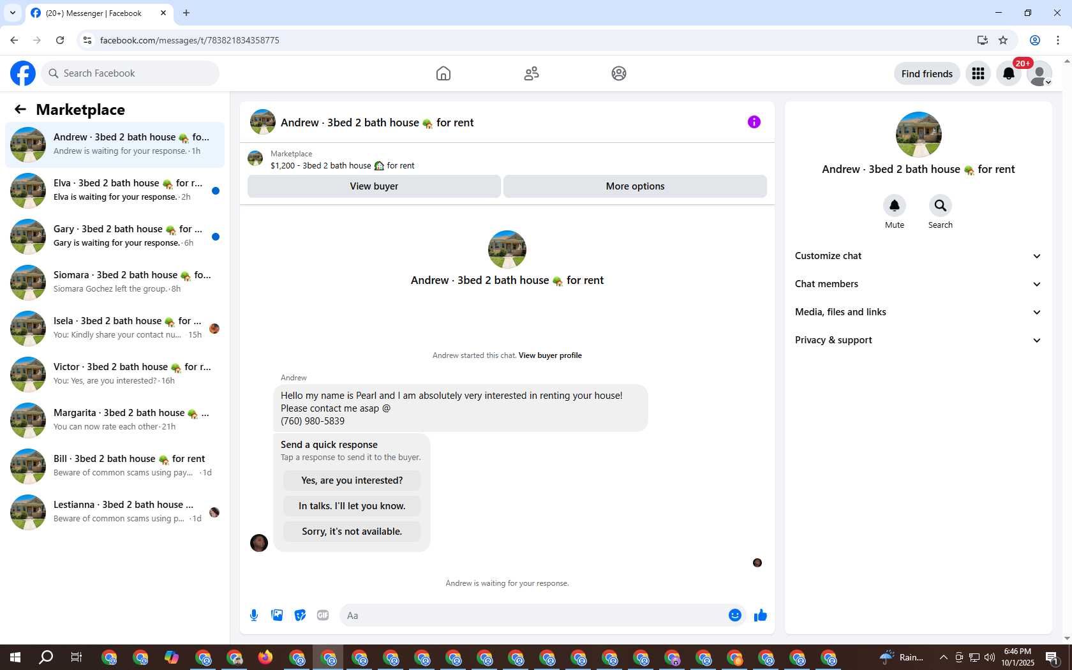Open the account profile avatar menu
The width and height of the screenshot is (1072, 670).
[x=1039, y=73]
